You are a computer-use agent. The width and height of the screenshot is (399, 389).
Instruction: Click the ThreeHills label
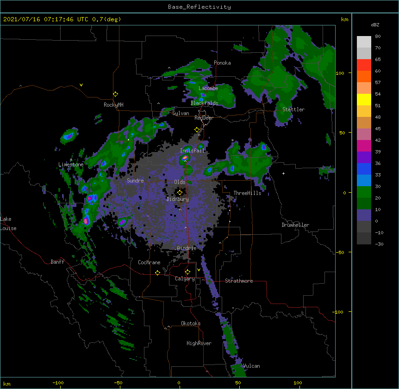247,193
